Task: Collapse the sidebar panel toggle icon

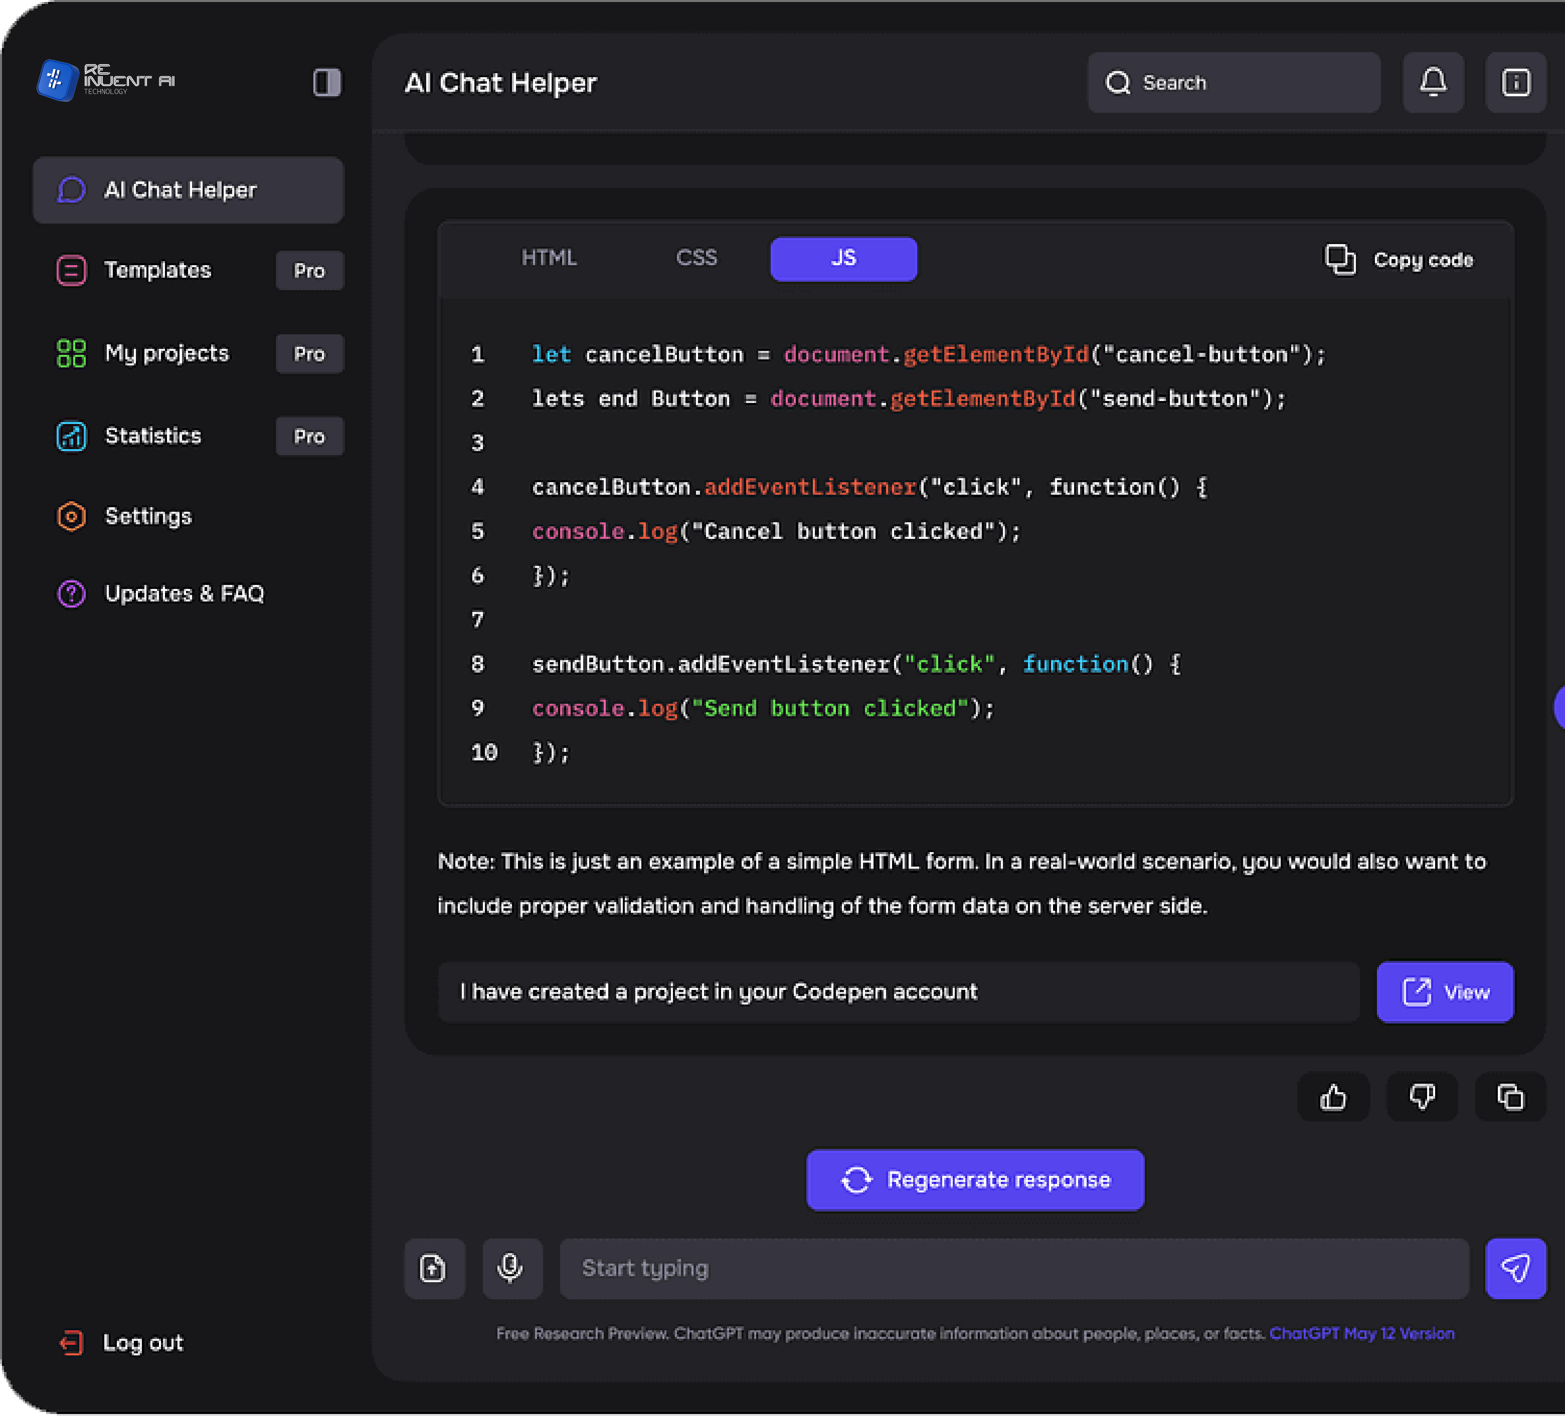Action: click(327, 82)
